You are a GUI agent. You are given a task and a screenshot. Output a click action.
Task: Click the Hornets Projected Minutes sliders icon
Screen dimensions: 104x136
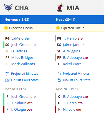click(x=7, y=74)
